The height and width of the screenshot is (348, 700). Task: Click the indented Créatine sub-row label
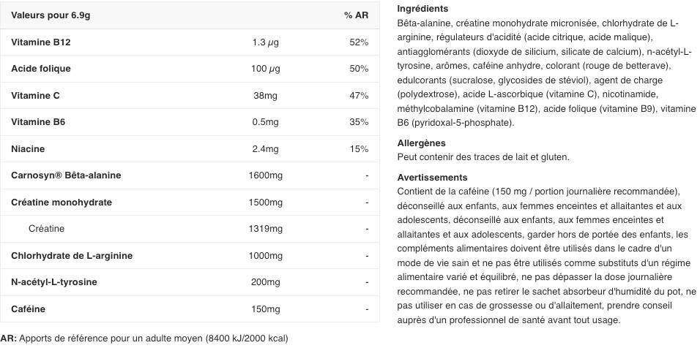[x=46, y=229]
